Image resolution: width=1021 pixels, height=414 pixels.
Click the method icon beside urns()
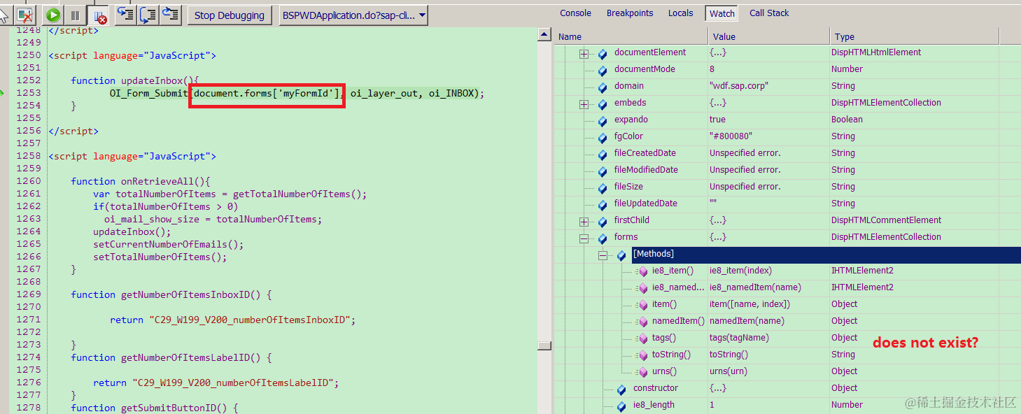pos(642,373)
